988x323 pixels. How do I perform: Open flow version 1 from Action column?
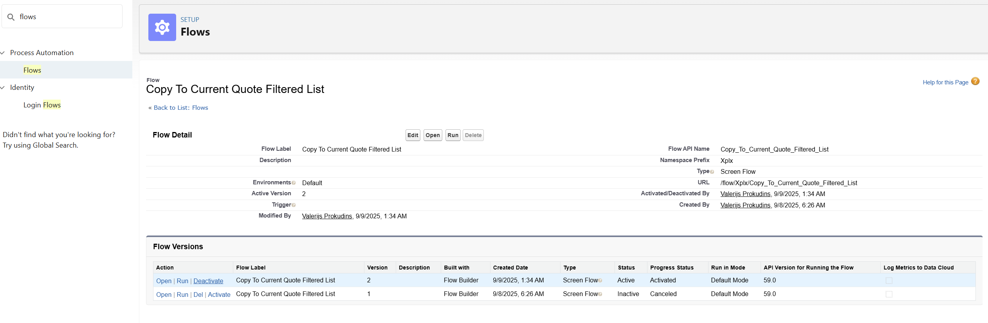click(x=164, y=295)
